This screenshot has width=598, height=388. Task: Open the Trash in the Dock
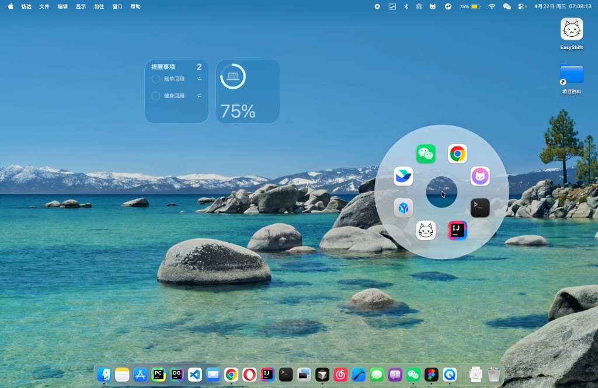tap(493, 375)
